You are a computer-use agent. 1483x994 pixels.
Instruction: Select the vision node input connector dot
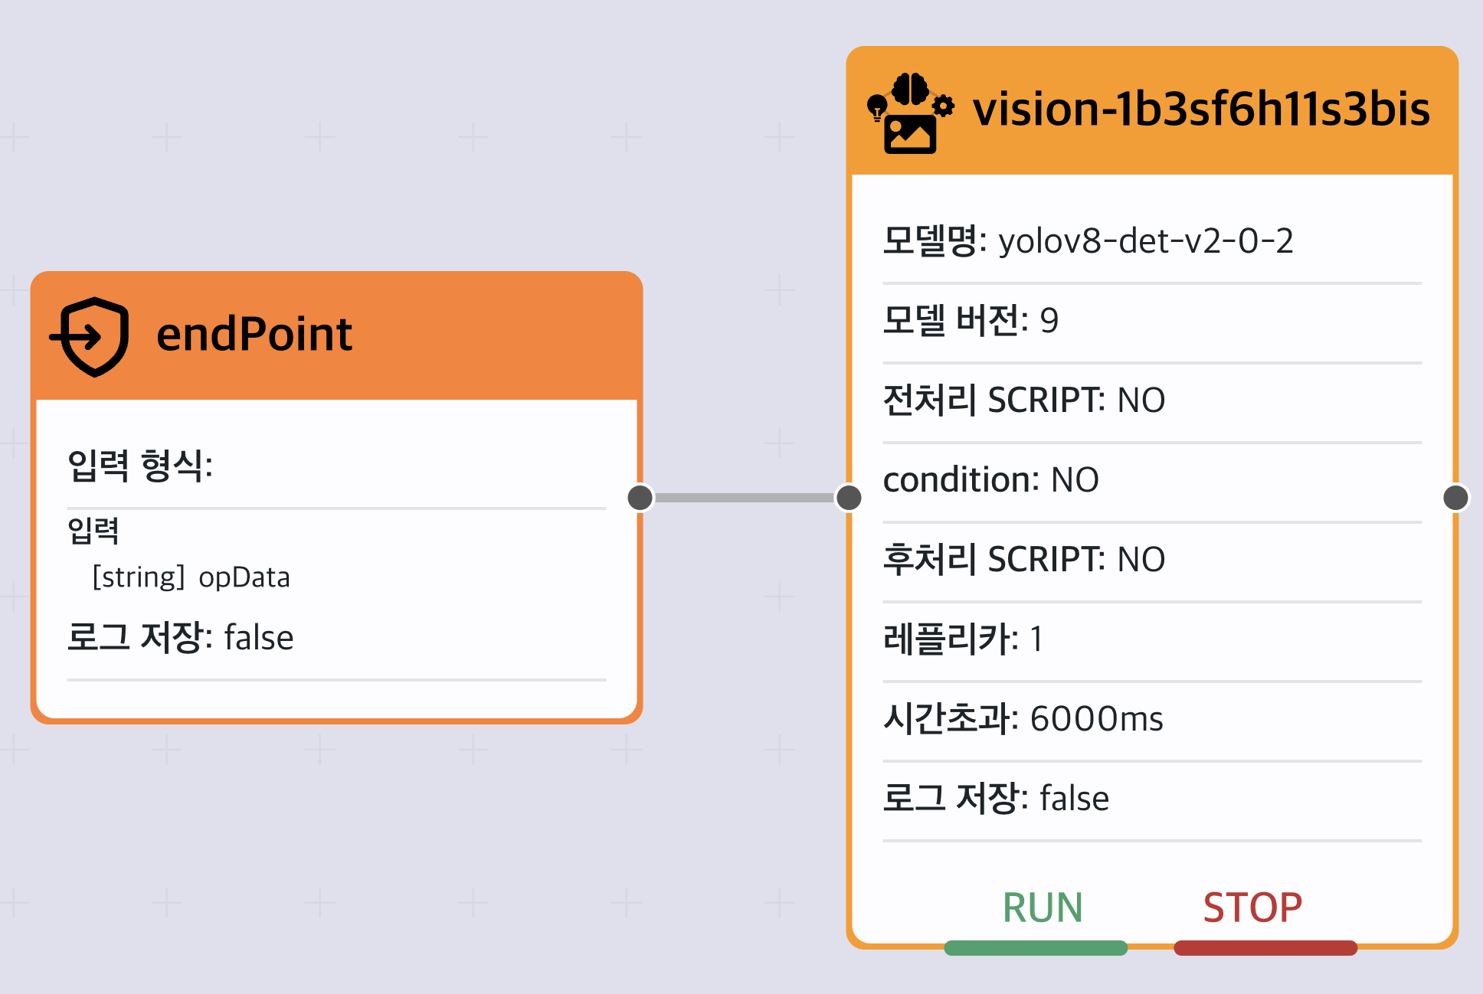(849, 498)
